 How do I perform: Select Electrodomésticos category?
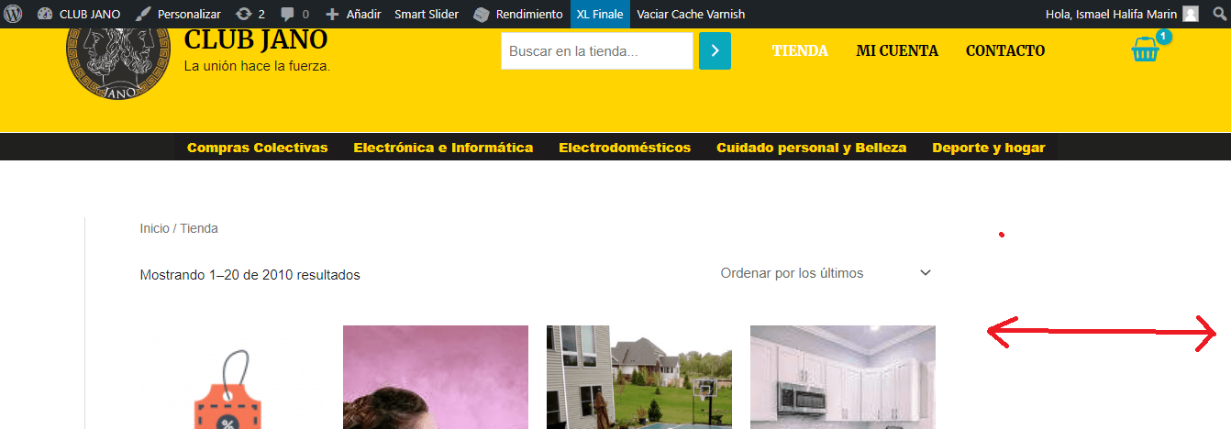tap(625, 148)
